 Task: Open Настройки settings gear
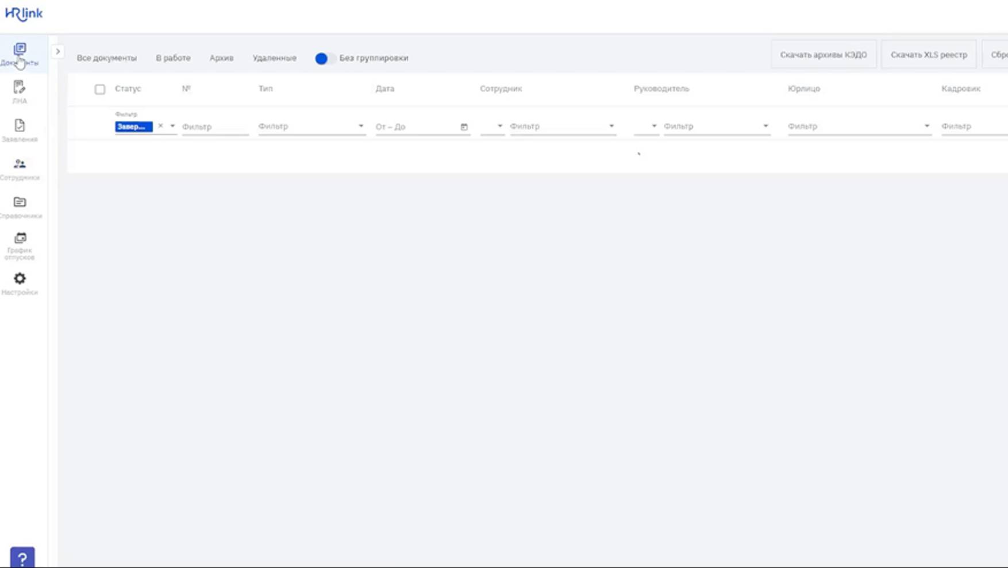pyautogui.click(x=20, y=279)
